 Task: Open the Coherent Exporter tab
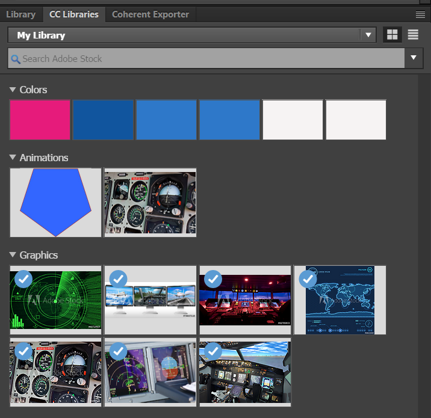(150, 14)
